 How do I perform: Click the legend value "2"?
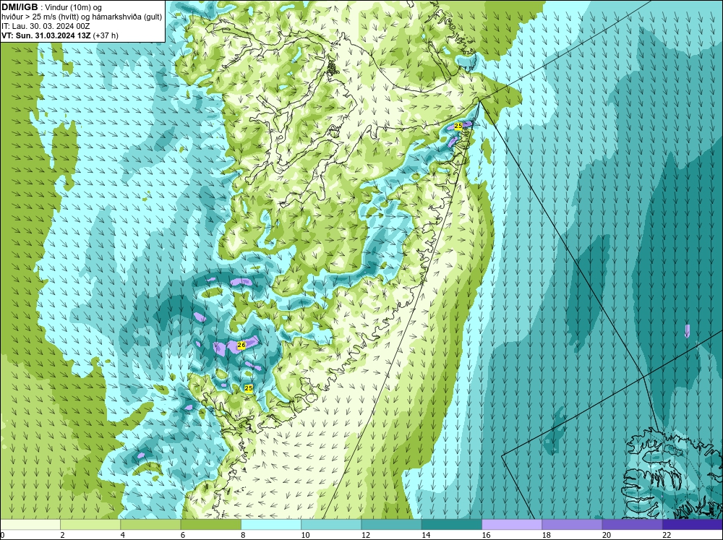[x=62, y=535]
